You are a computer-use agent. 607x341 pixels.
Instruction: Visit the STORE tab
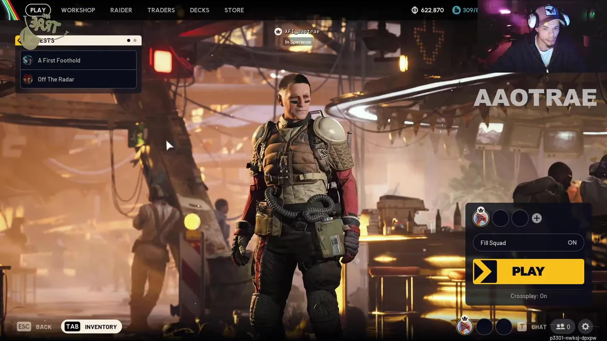point(234,10)
